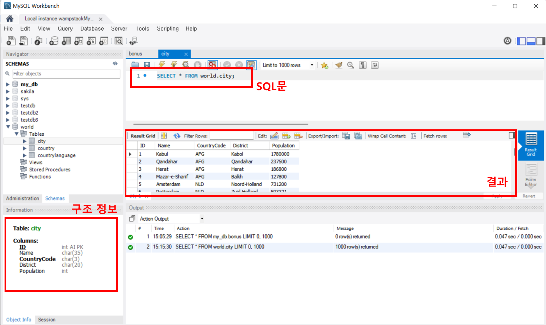
Task: Create a new function icon
Action: tap(104, 41)
